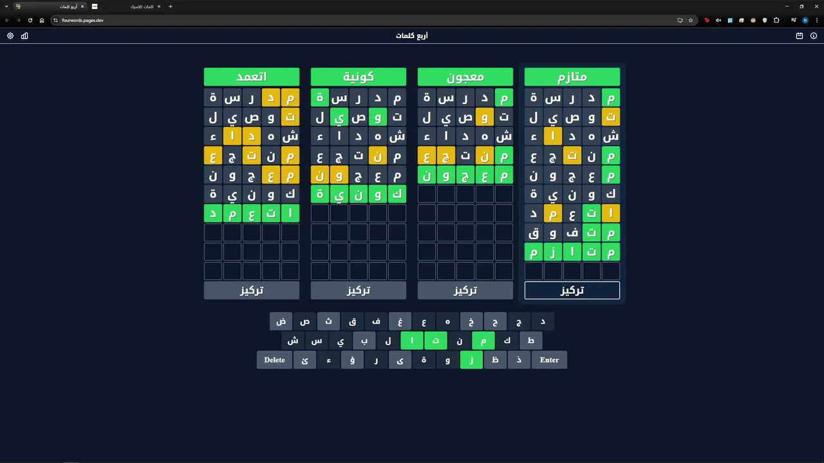This screenshot has width=824, height=463.
Task: View site information icon beside the URL
Action: tap(55, 20)
